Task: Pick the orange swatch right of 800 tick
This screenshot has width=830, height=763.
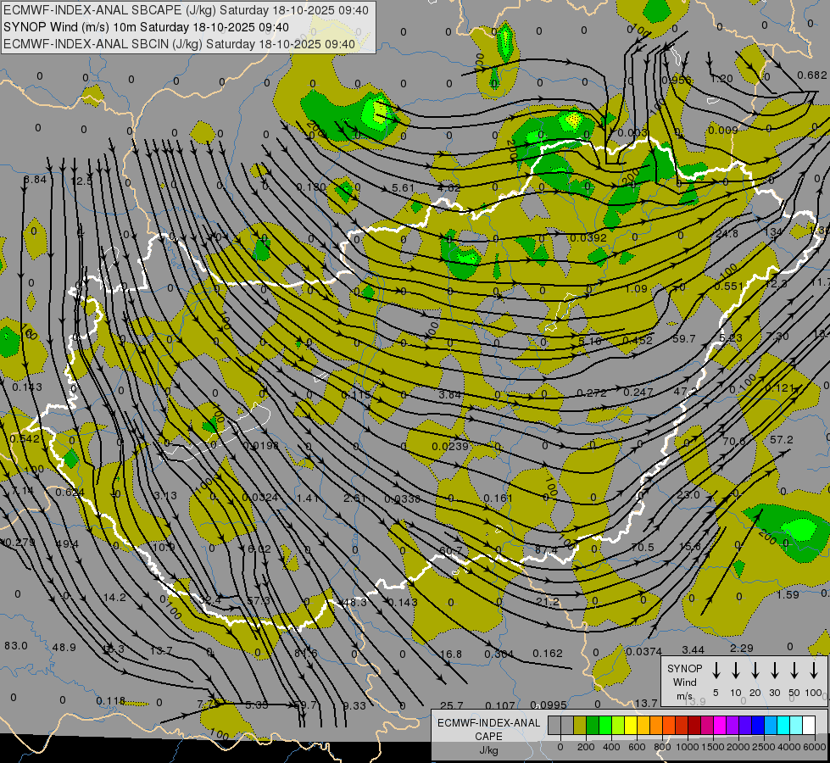Action: click(669, 725)
